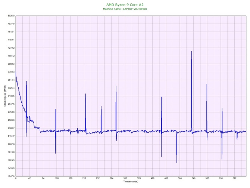Click the 462 tick on the time axis

(x=166, y=178)
